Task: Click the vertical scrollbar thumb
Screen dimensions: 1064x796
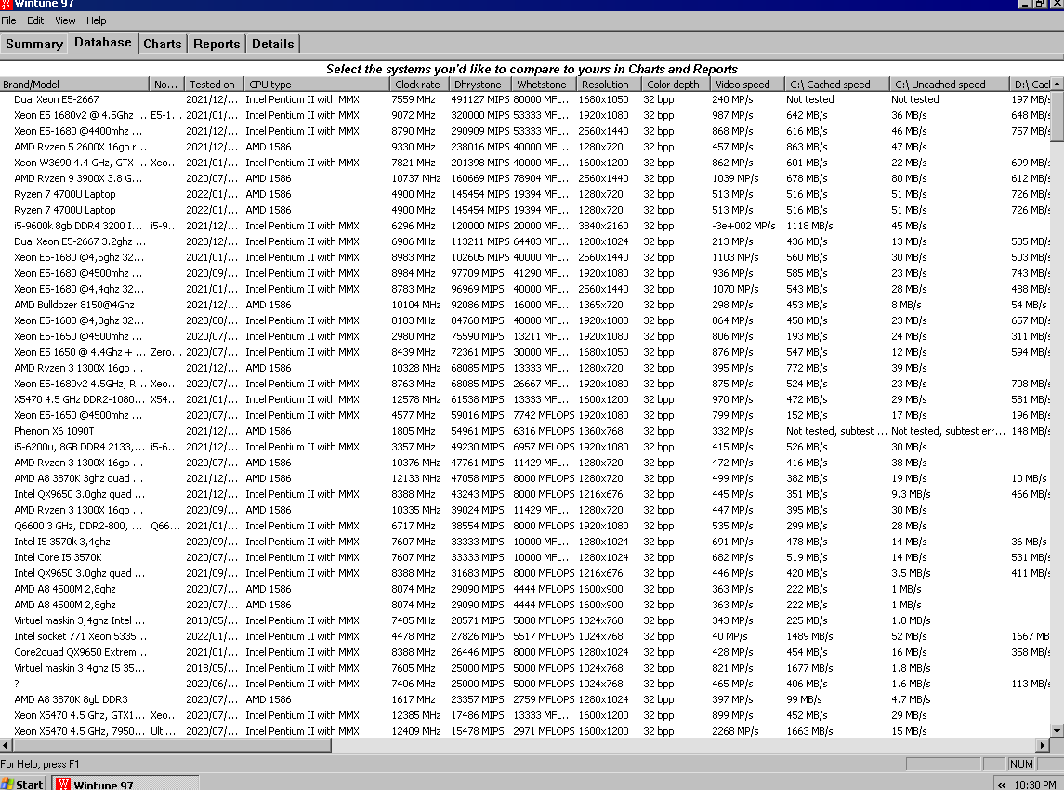Action: (x=1057, y=116)
